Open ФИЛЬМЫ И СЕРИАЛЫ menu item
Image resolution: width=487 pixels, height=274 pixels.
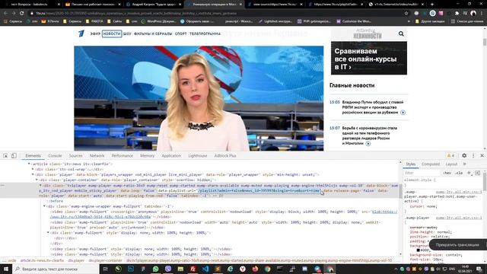[153, 33]
